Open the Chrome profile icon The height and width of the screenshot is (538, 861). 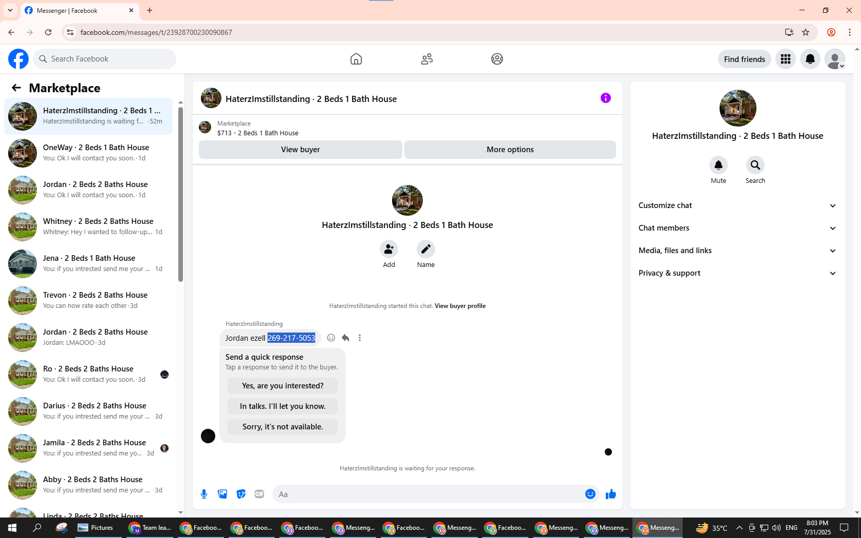[831, 32]
